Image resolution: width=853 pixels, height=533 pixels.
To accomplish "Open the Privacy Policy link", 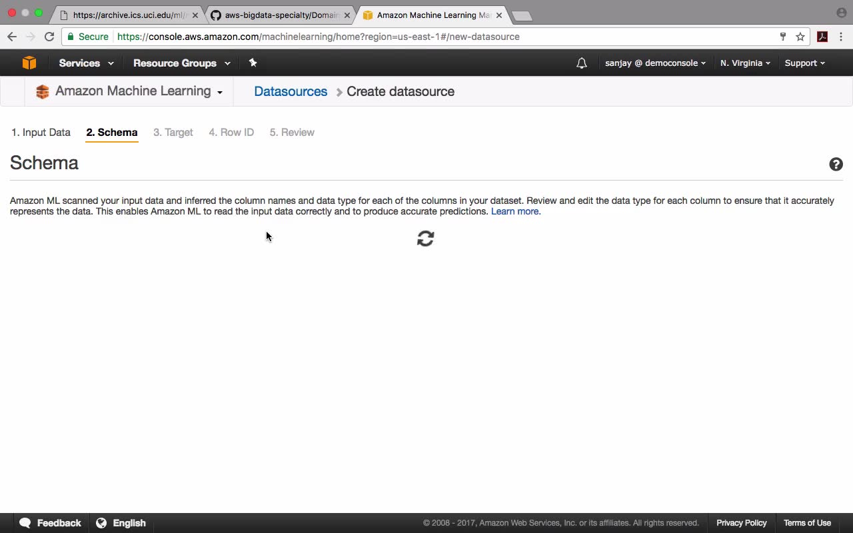I will [742, 523].
